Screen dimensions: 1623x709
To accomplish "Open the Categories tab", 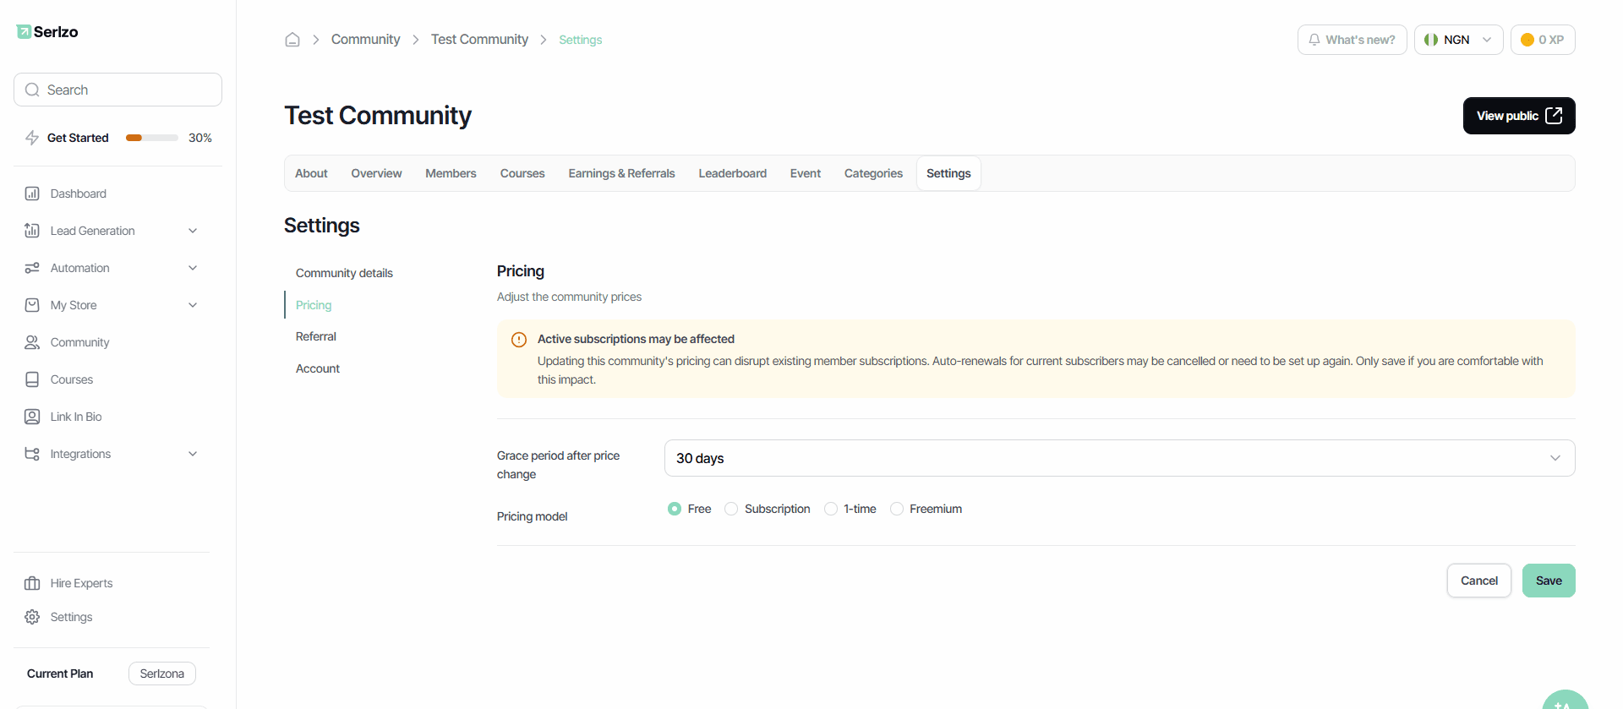I will 873,173.
